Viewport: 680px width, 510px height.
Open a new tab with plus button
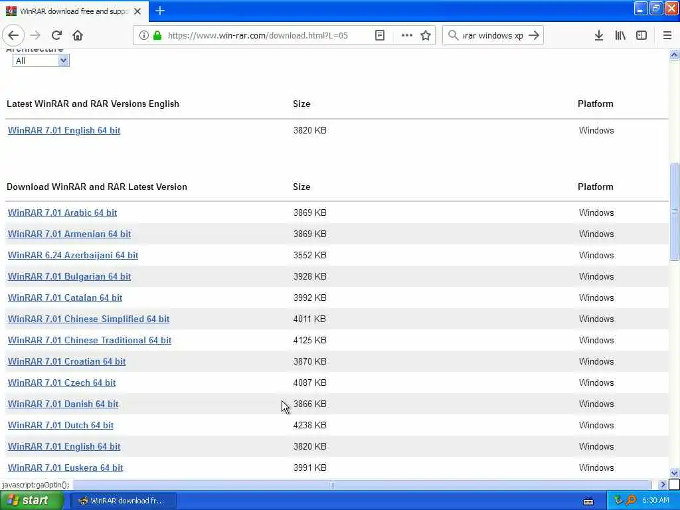pyautogui.click(x=160, y=11)
